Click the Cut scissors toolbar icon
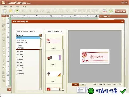 tap(49, 11)
